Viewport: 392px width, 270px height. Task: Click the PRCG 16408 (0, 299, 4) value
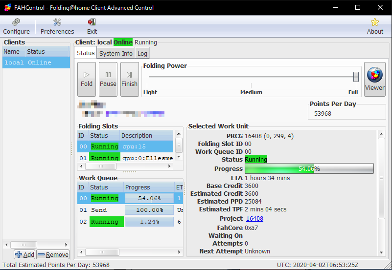269,136
